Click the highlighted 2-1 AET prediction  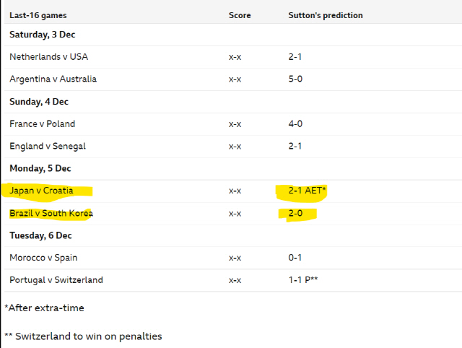point(307,191)
